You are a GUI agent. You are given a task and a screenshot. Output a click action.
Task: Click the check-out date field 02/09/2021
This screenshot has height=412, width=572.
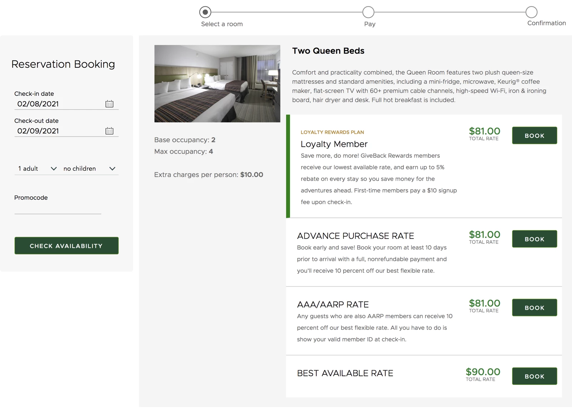click(57, 131)
